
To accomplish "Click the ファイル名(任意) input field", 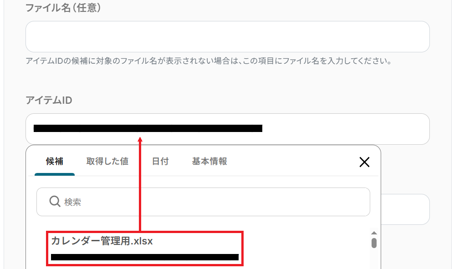I will click(x=228, y=37).
